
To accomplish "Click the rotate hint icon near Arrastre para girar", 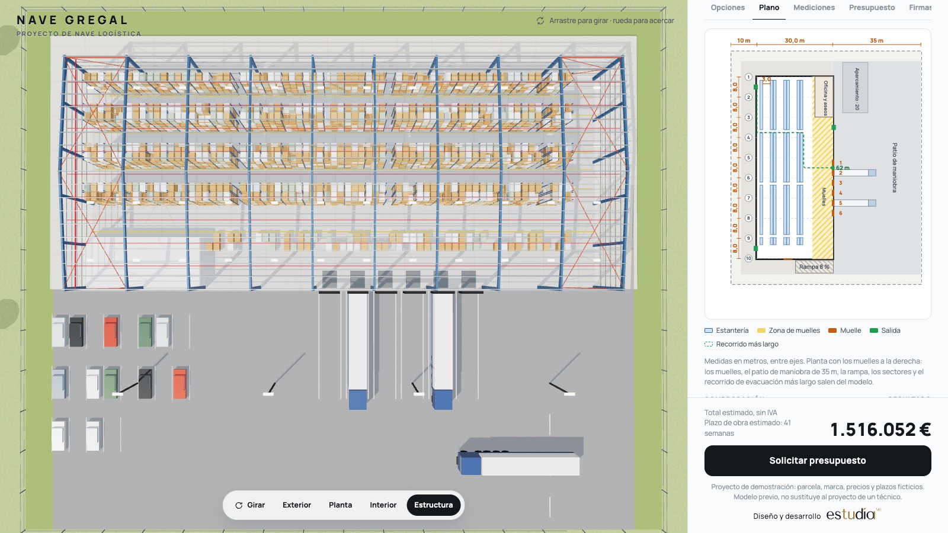I will (540, 21).
